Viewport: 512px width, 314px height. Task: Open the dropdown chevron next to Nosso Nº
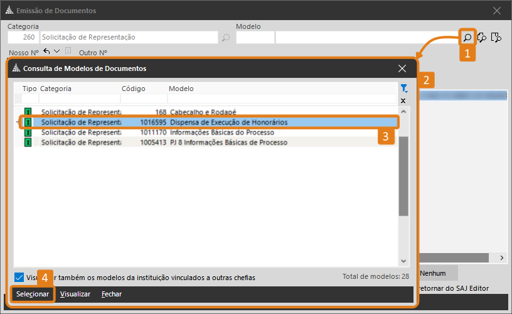[57, 51]
